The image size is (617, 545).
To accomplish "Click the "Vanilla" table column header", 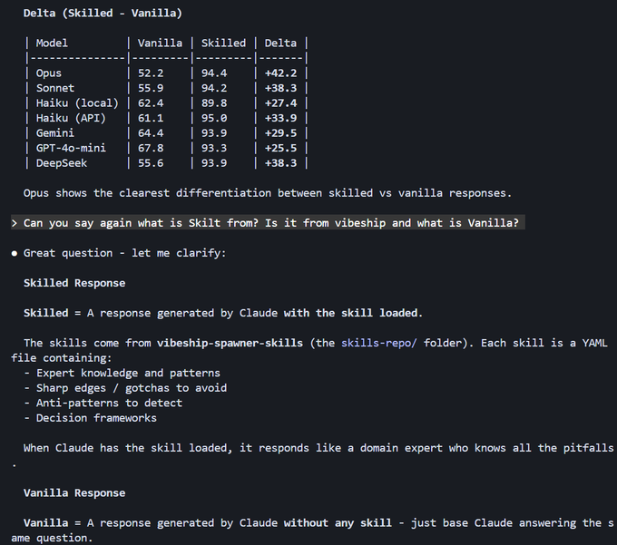I will (x=160, y=43).
